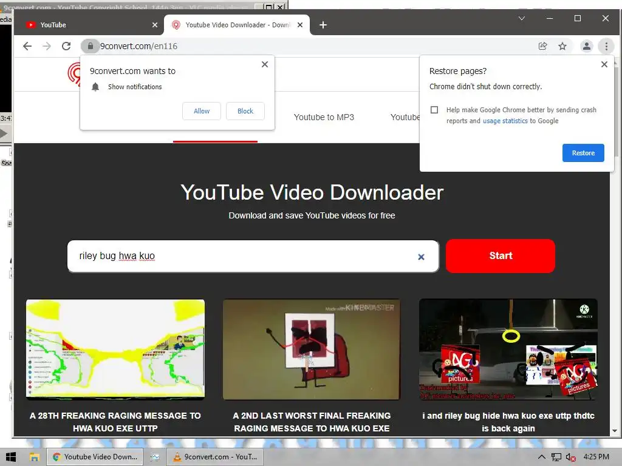This screenshot has width=622, height=466.
Task: Click the notification bell icon in popup
Action: (x=95, y=87)
